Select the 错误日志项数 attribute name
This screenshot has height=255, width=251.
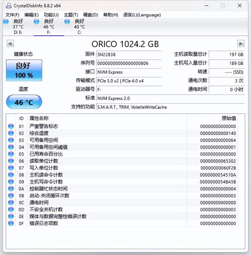[x=44, y=223]
